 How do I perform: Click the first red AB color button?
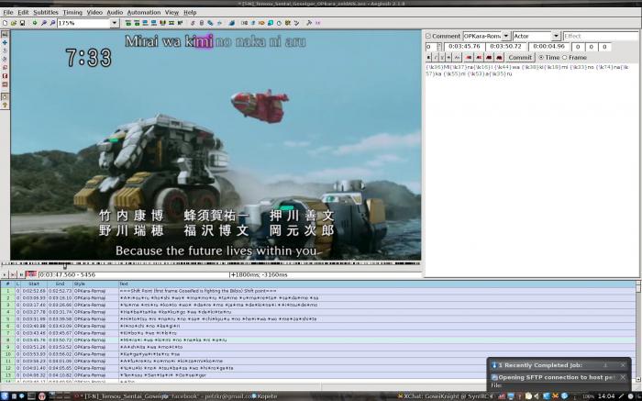click(x=469, y=58)
